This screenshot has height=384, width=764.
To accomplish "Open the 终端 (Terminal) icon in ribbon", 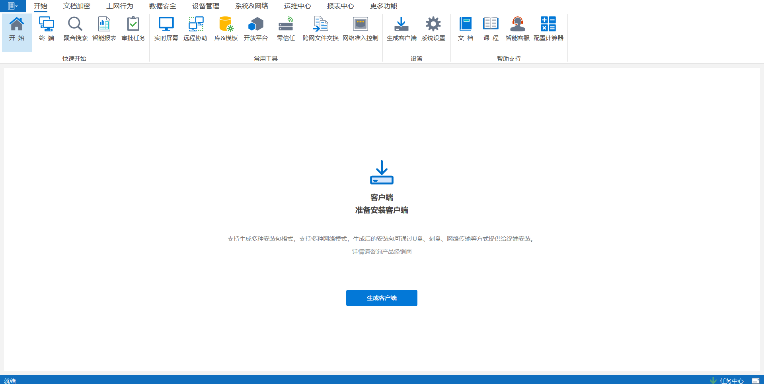I will click(x=47, y=25).
